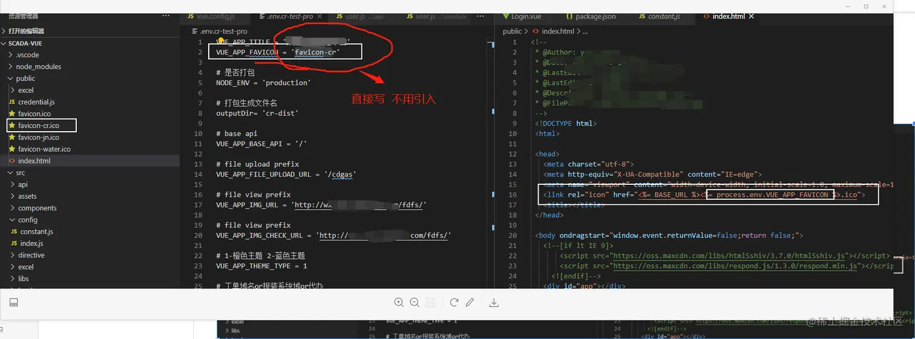Click the <!DOCTYPE html> line
The height and width of the screenshot is (339, 915).
566,123
